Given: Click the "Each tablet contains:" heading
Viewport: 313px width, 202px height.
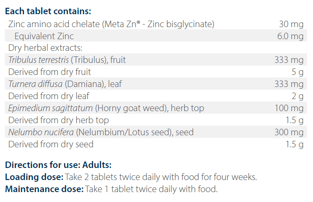Looking at the screenshot, I should (48, 12).
